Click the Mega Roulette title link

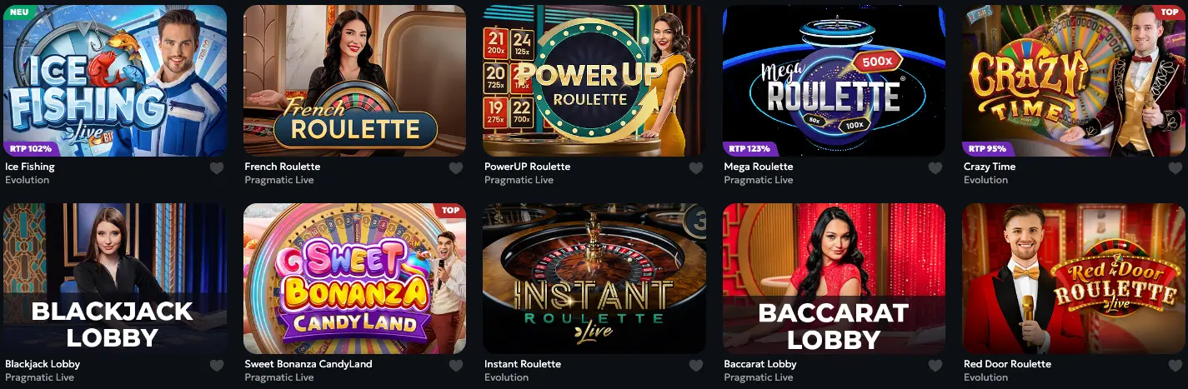759,167
